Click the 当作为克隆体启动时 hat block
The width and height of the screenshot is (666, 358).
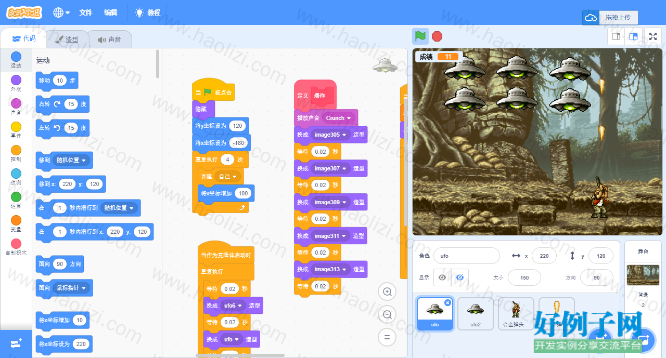(x=226, y=253)
